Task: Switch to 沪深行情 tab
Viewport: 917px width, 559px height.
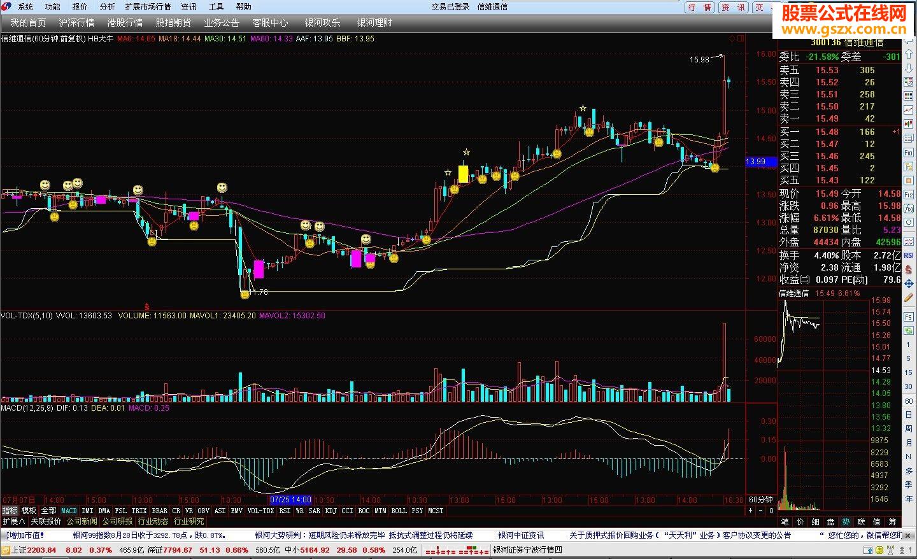Action: pyautogui.click(x=76, y=23)
